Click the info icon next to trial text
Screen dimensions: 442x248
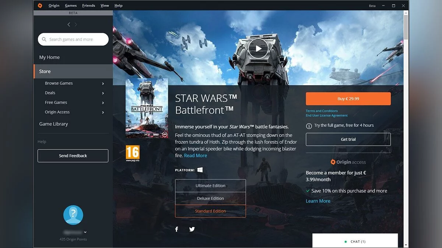(x=309, y=126)
